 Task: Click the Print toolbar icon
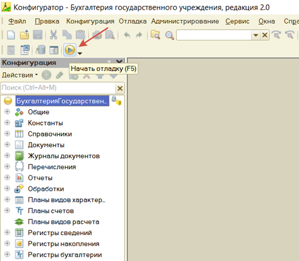coord(97,35)
